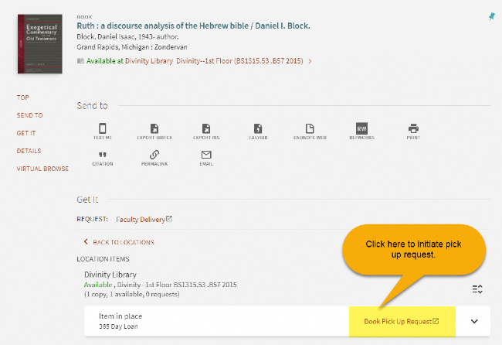Open the book cover thumbnail
Screen dimensions: 502x345
click(40, 44)
